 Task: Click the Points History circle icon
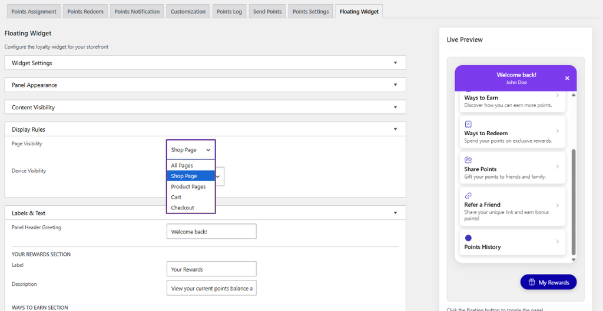(468, 238)
